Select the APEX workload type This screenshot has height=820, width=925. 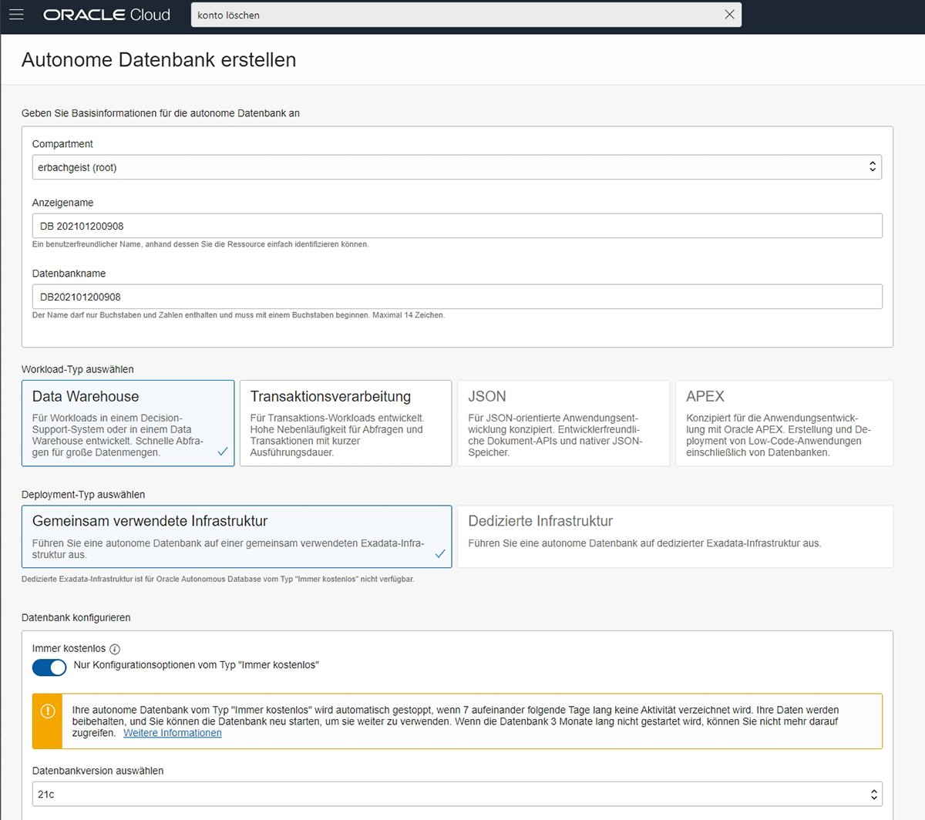(x=783, y=423)
